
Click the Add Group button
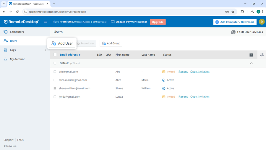111,43
